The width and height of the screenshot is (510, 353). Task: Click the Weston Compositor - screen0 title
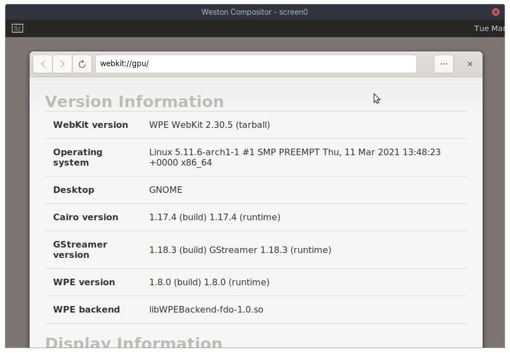coord(254,12)
